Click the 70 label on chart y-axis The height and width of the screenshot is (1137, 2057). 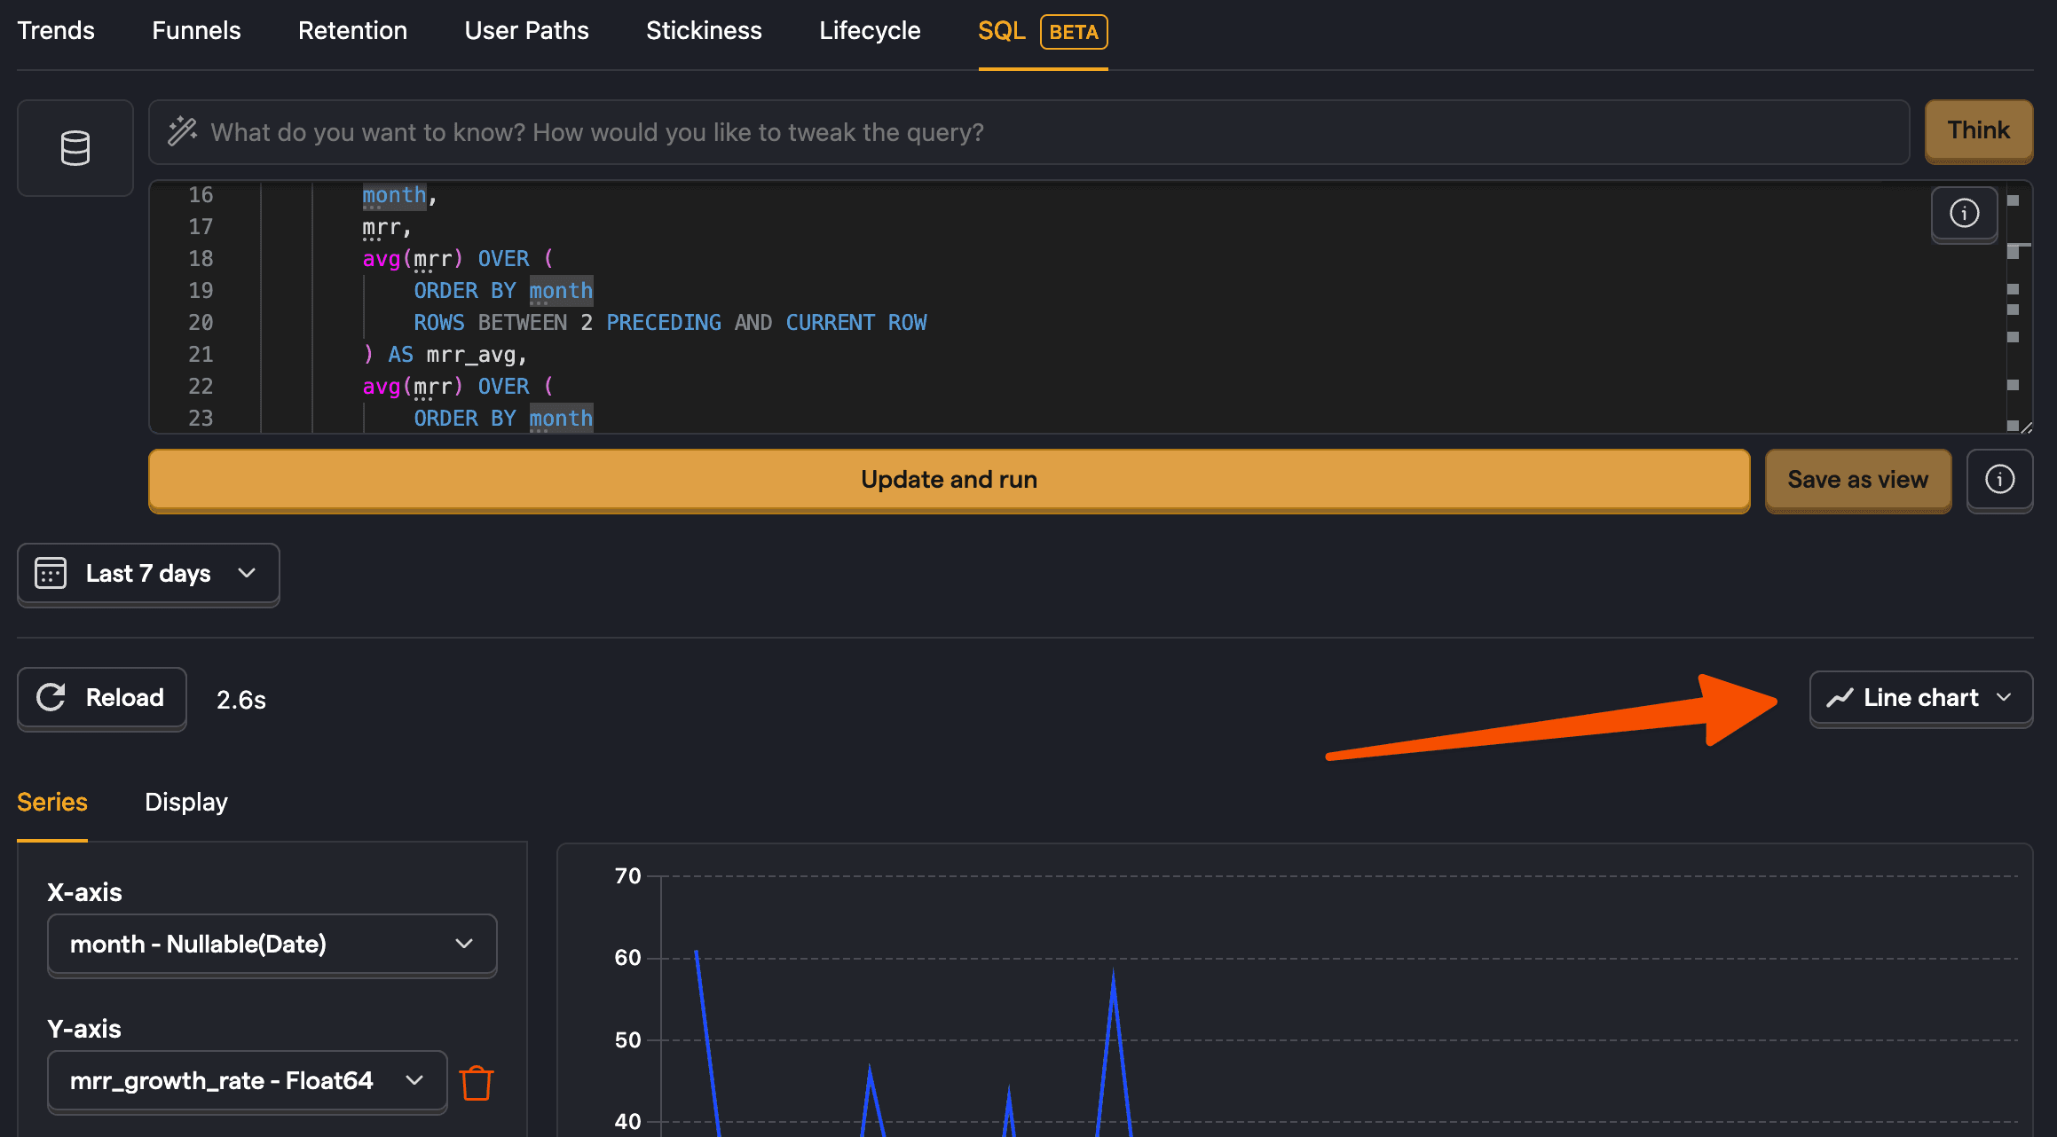pyautogui.click(x=627, y=876)
